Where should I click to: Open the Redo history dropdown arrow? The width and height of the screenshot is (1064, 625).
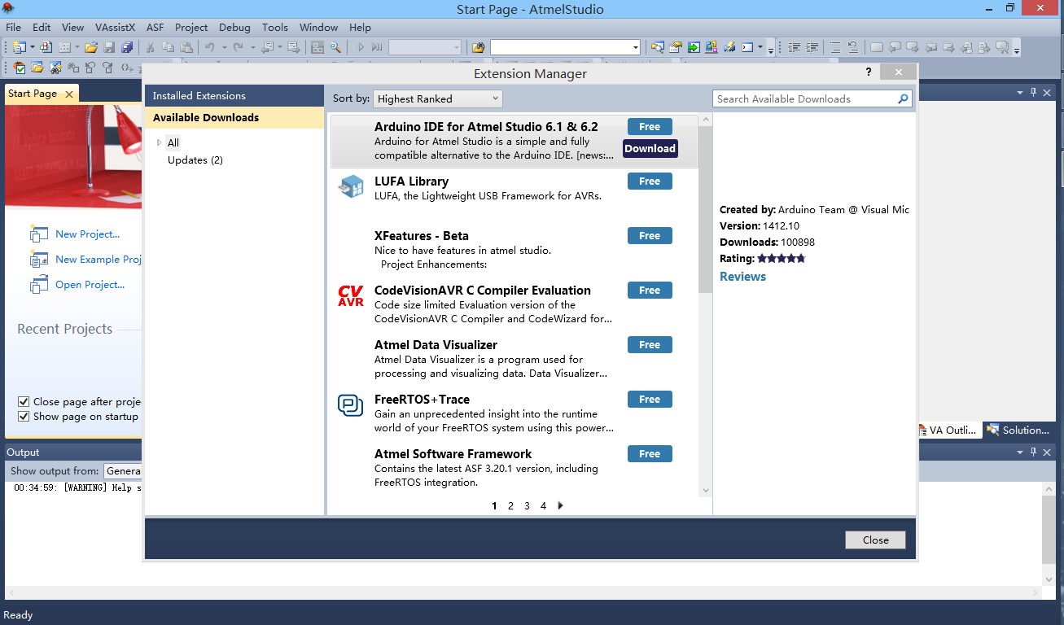pyautogui.click(x=252, y=47)
